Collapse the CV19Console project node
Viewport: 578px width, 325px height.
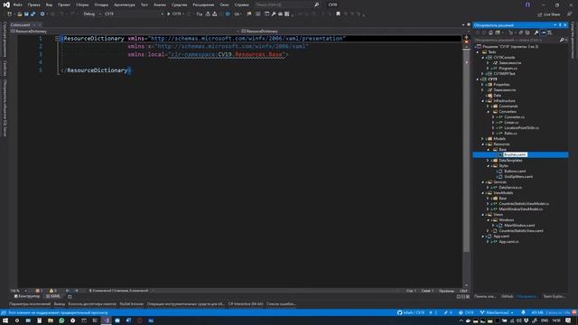(483, 58)
